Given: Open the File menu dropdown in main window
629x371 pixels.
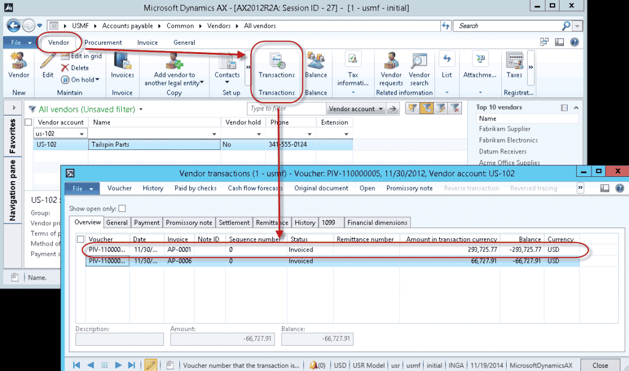Looking at the screenshot, I should (x=19, y=42).
